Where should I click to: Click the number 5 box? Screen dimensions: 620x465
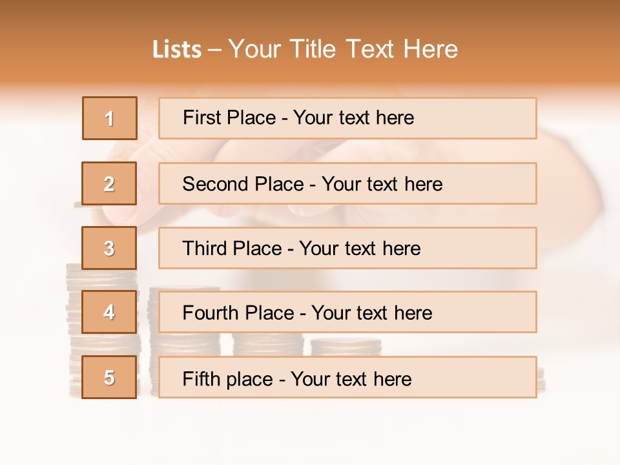[110, 377]
